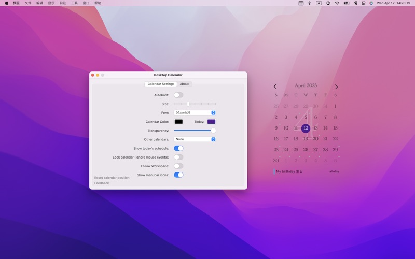Click the all-day label beside birthday event

(x=334, y=171)
